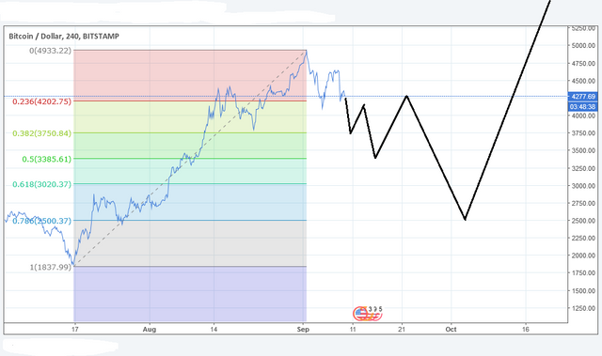
Task: Click the 2750.00 price axis label
Action: tap(583, 204)
